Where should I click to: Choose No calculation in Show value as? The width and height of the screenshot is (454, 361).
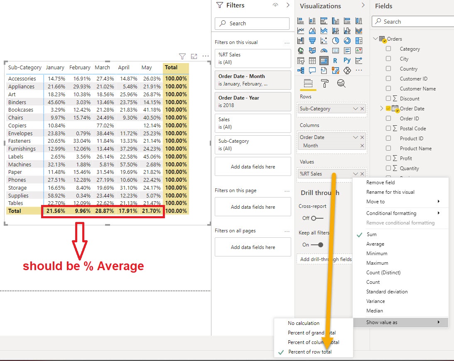click(314, 323)
